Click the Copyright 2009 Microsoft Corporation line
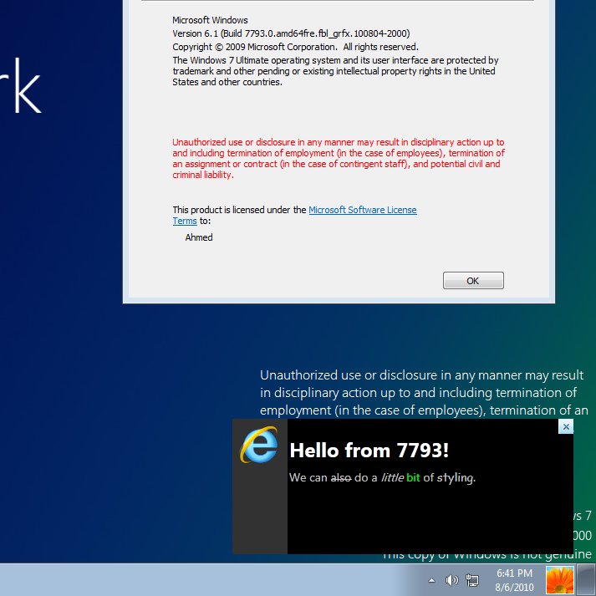 295,47
